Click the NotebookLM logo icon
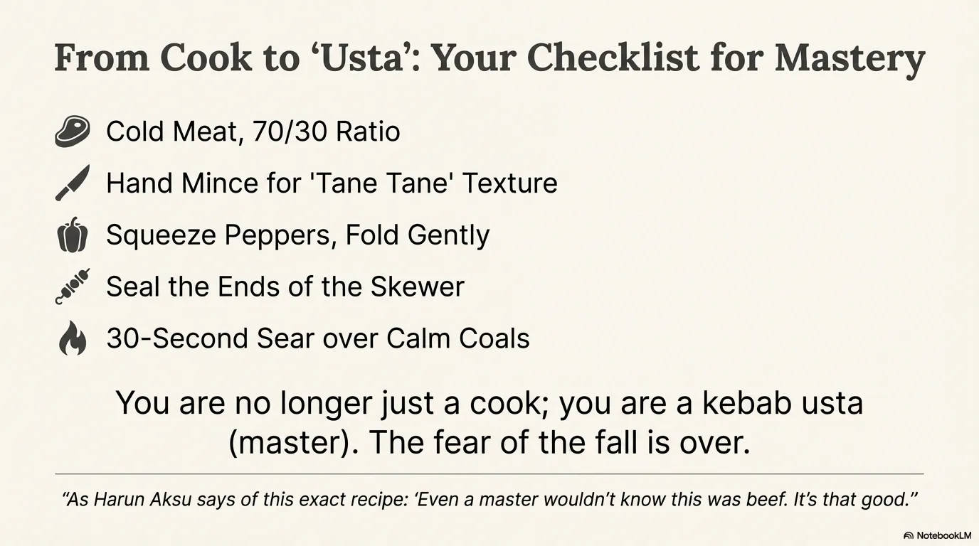The width and height of the screenshot is (979, 546). tap(909, 535)
